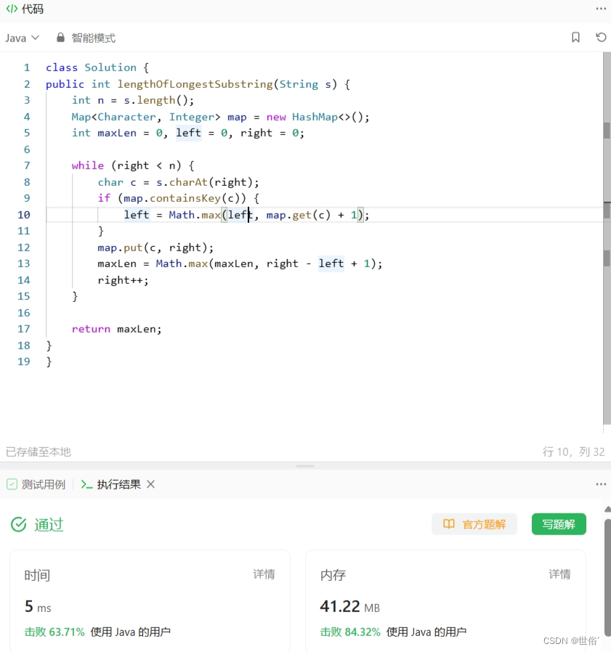Click the green check icon next to 通过
This screenshot has width=611, height=652.
pos(18,524)
